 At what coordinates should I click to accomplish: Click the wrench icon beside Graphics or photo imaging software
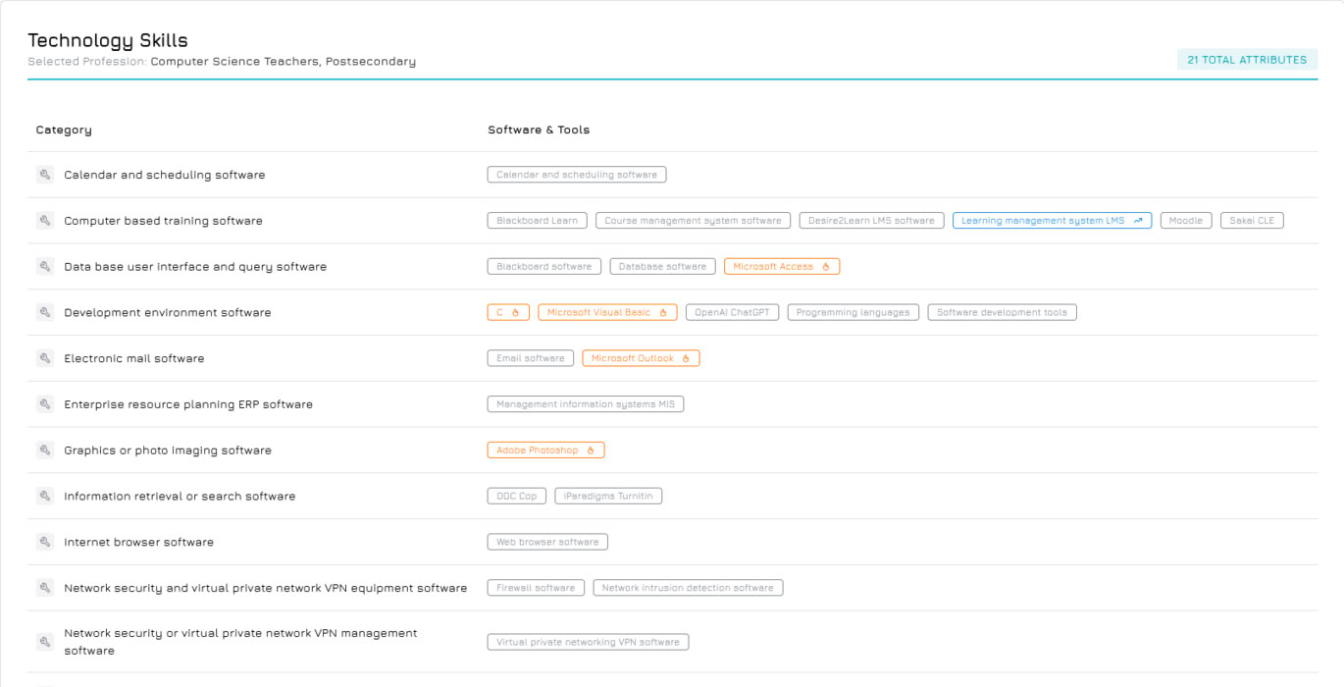click(x=44, y=450)
